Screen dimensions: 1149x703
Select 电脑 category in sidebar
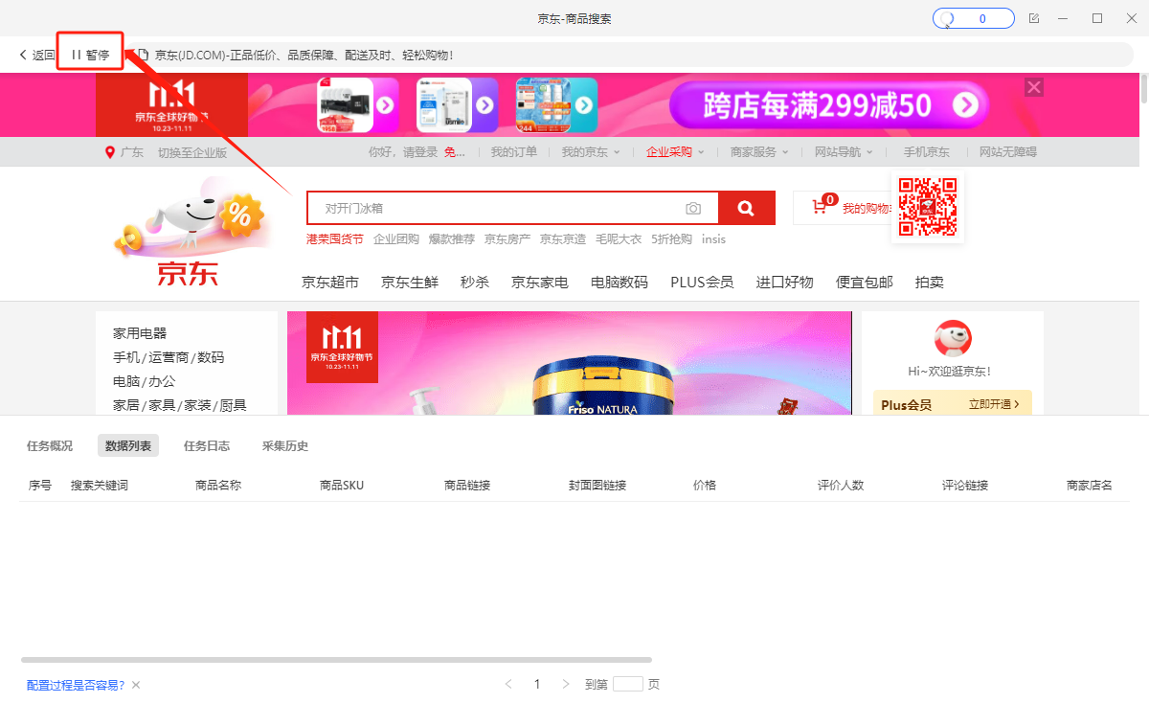[125, 381]
